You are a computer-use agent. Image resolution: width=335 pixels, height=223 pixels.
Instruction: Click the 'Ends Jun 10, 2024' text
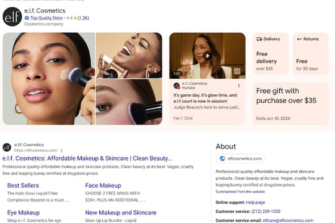[273, 118]
